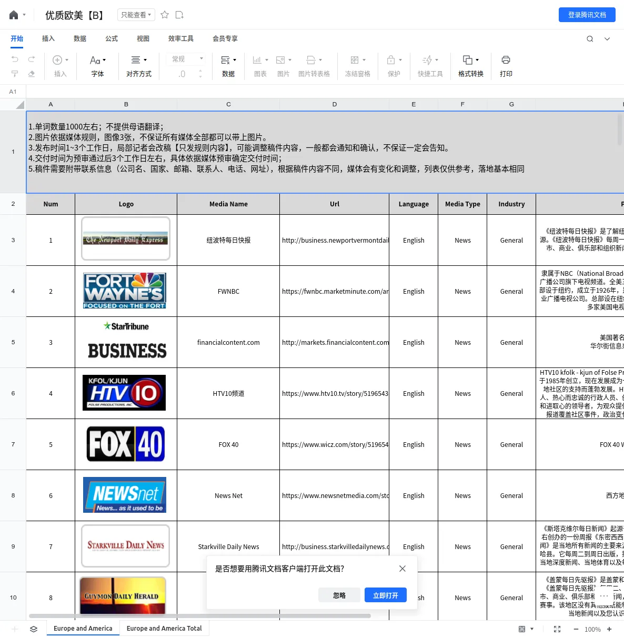The image size is (624, 637).
Task: Open the sheet list layers icon
Action: [34, 629]
